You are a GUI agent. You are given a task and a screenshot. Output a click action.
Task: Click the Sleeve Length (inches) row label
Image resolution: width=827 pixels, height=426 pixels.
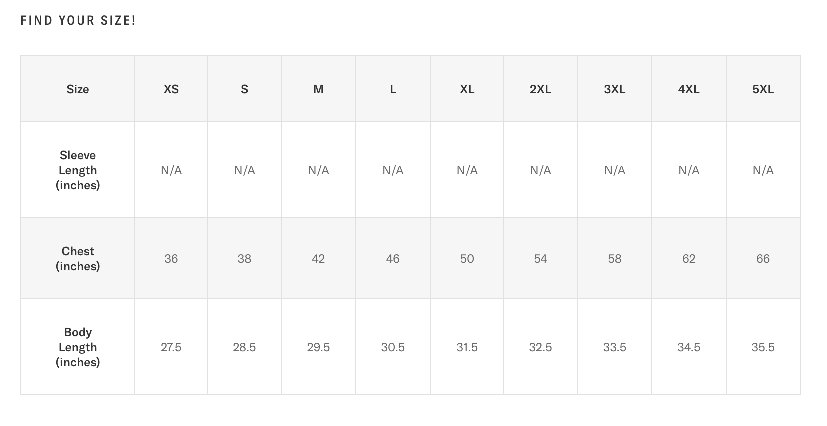point(78,170)
